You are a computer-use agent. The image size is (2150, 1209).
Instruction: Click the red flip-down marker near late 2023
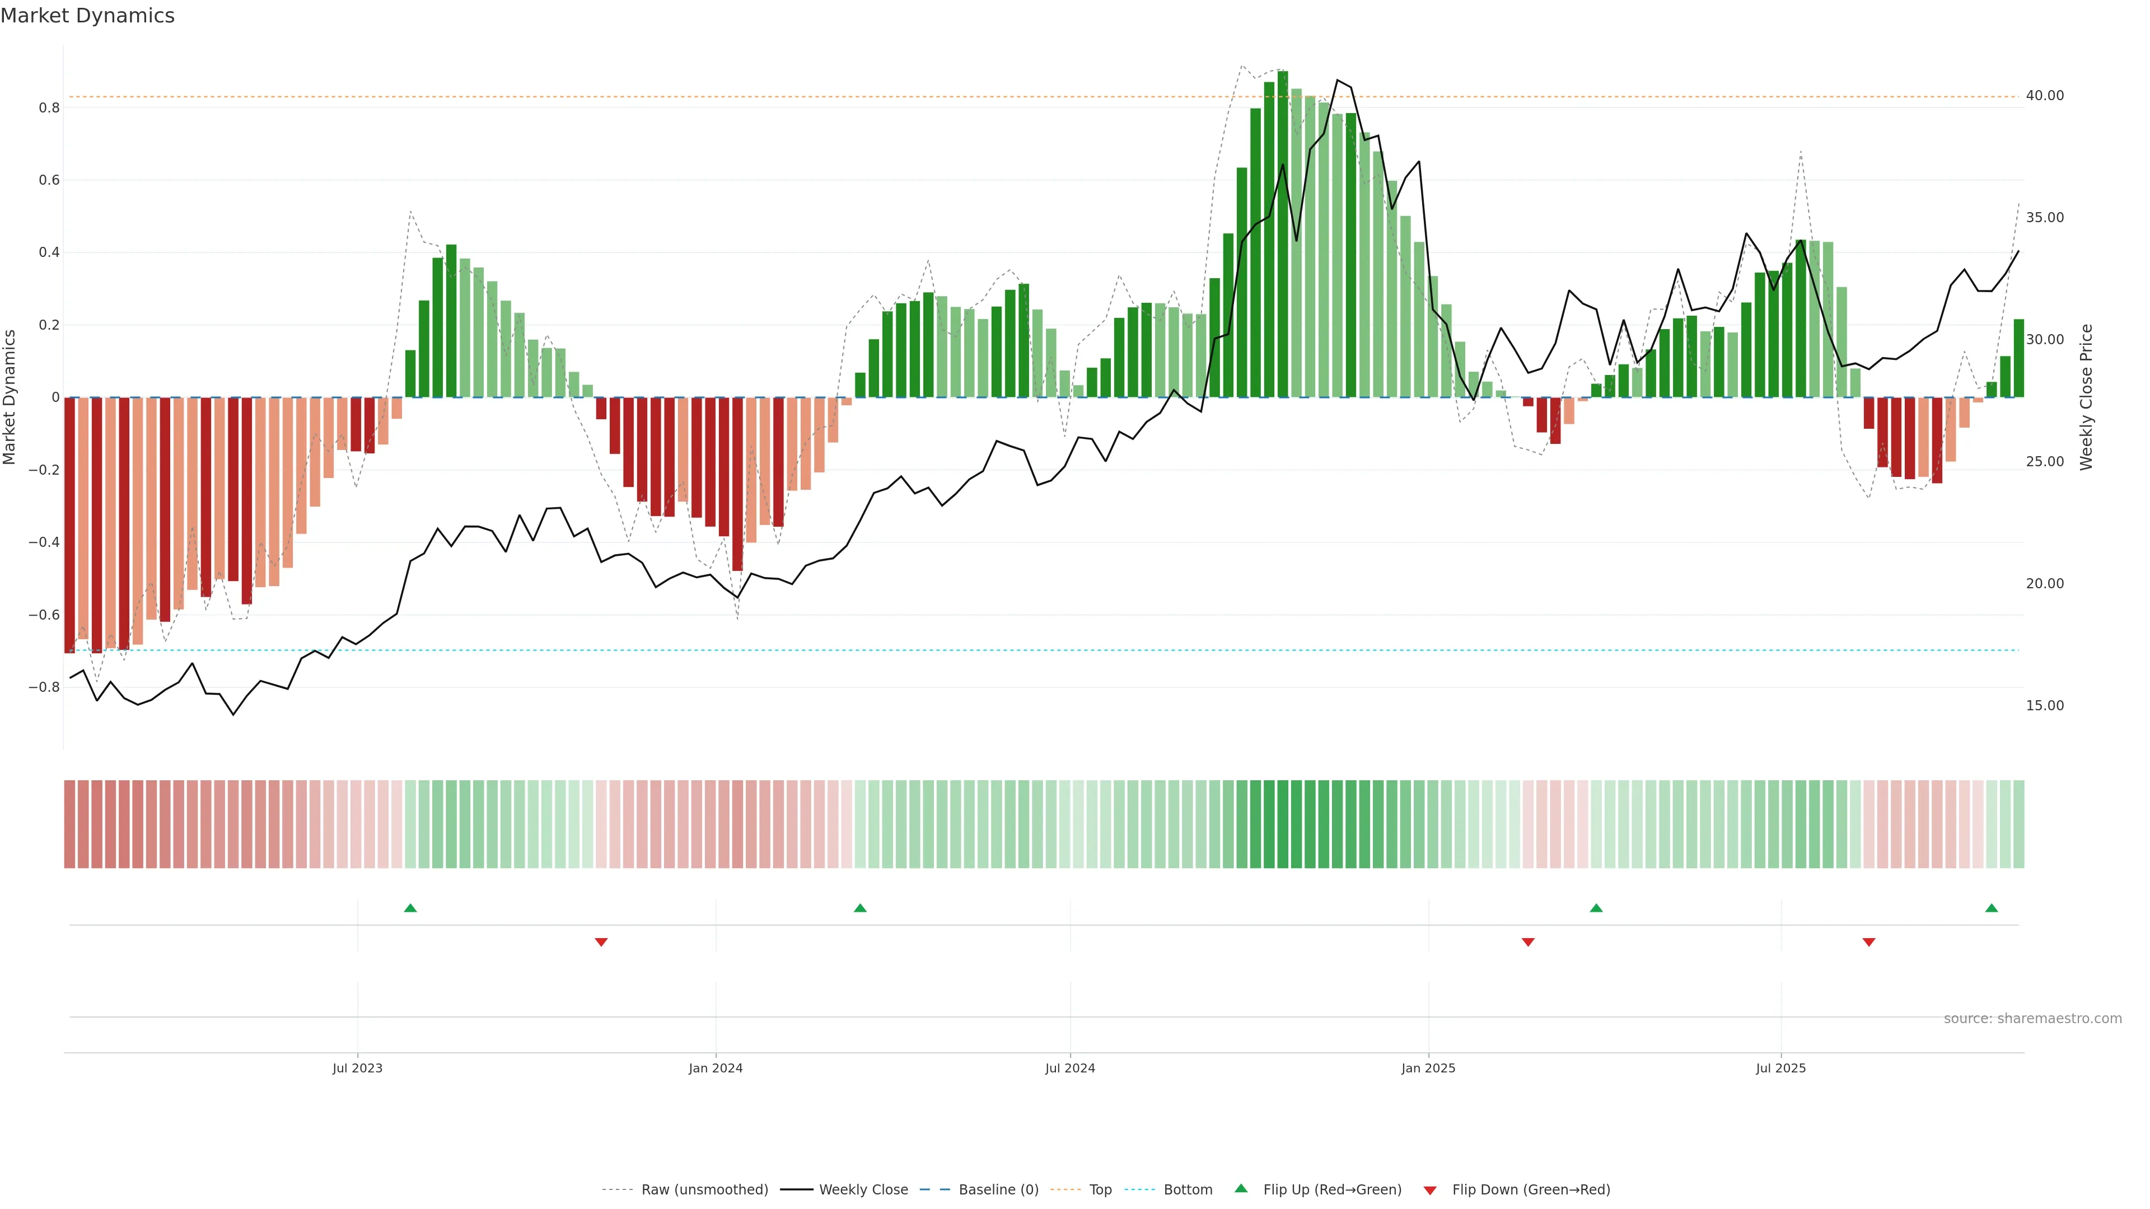(x=601, y=942)
